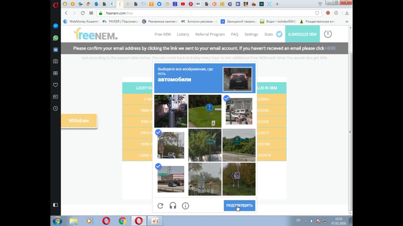Switch to the BTC tab

click(x=198, y=4)
